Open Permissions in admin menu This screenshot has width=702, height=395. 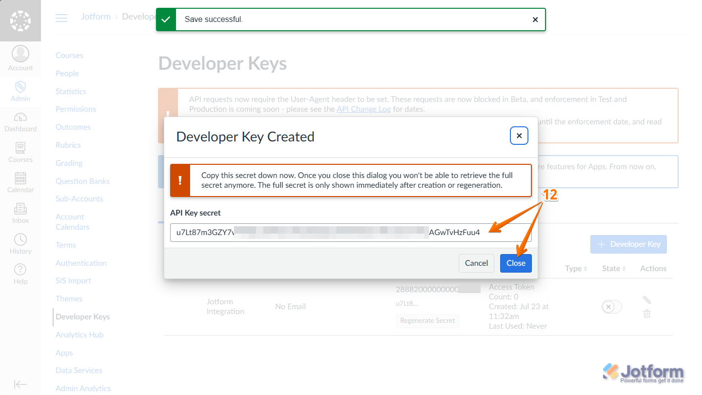(76, 109)
